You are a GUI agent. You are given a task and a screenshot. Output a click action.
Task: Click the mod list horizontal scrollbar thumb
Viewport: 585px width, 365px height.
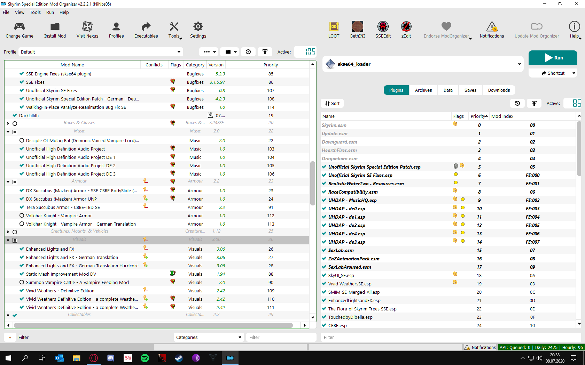tap(153, 325)
